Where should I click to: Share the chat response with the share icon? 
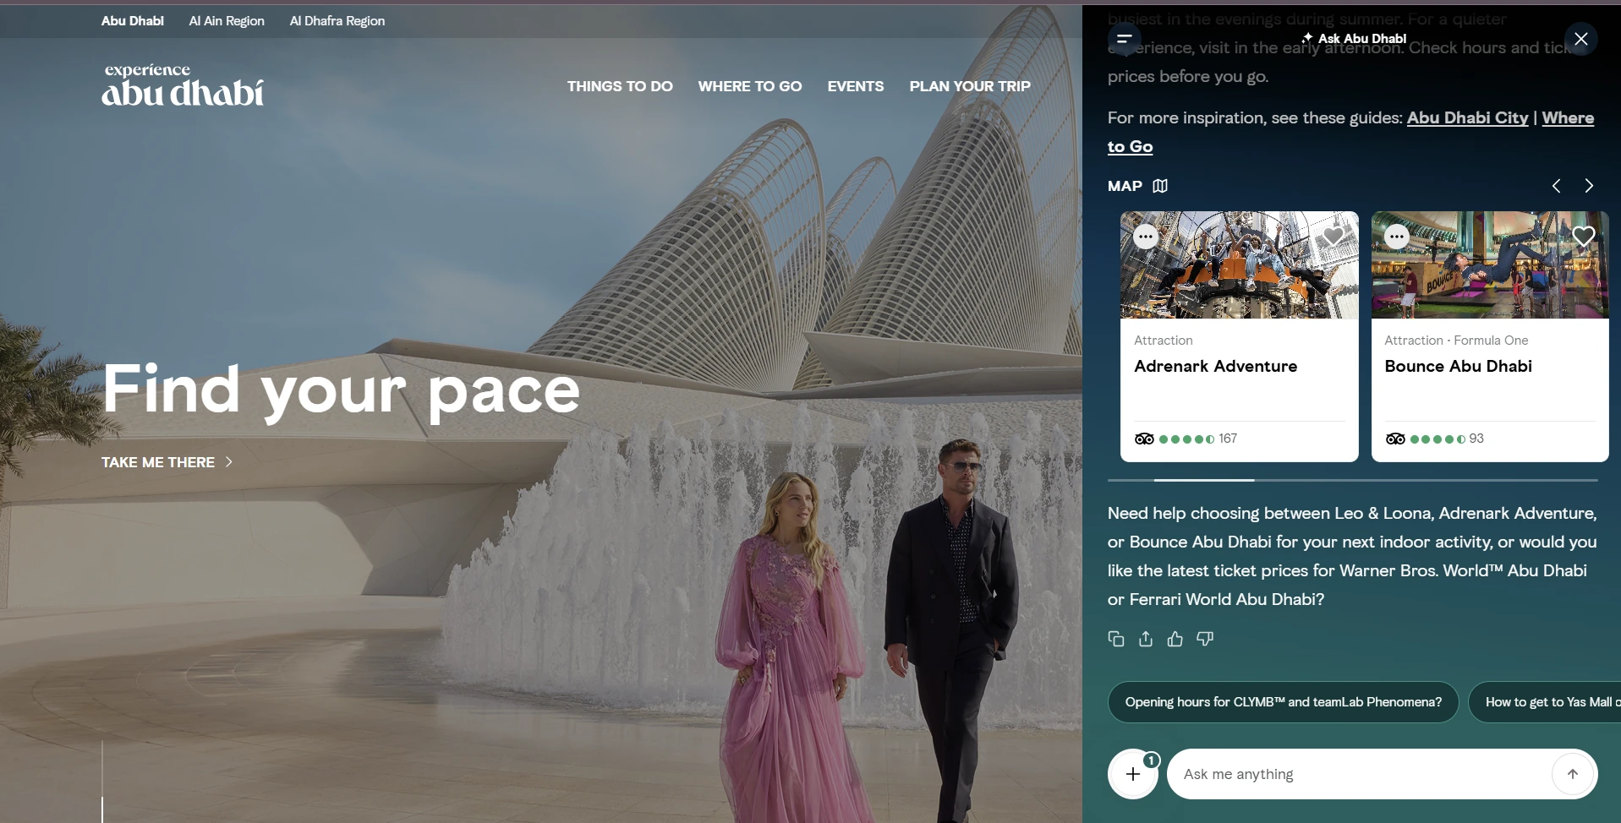1146,639
